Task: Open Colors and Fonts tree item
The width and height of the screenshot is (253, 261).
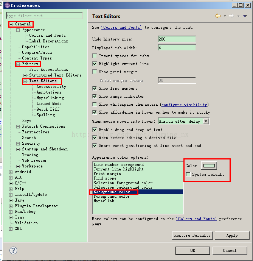Action: click(x=47, y=36)
